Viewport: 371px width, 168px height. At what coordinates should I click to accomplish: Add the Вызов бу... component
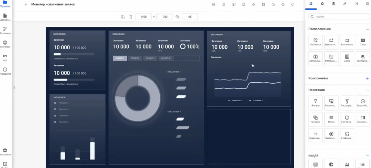click(x=363, y=103)
